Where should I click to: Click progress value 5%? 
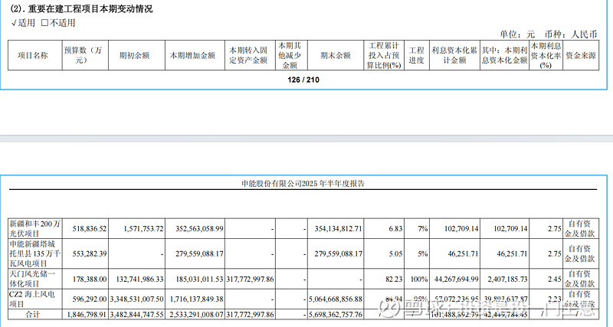click(x=423, y=253)
